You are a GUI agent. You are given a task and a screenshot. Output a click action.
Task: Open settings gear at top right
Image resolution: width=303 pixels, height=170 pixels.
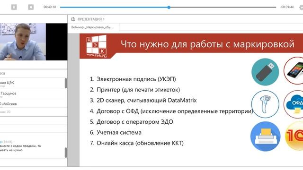tap(301, 8)
